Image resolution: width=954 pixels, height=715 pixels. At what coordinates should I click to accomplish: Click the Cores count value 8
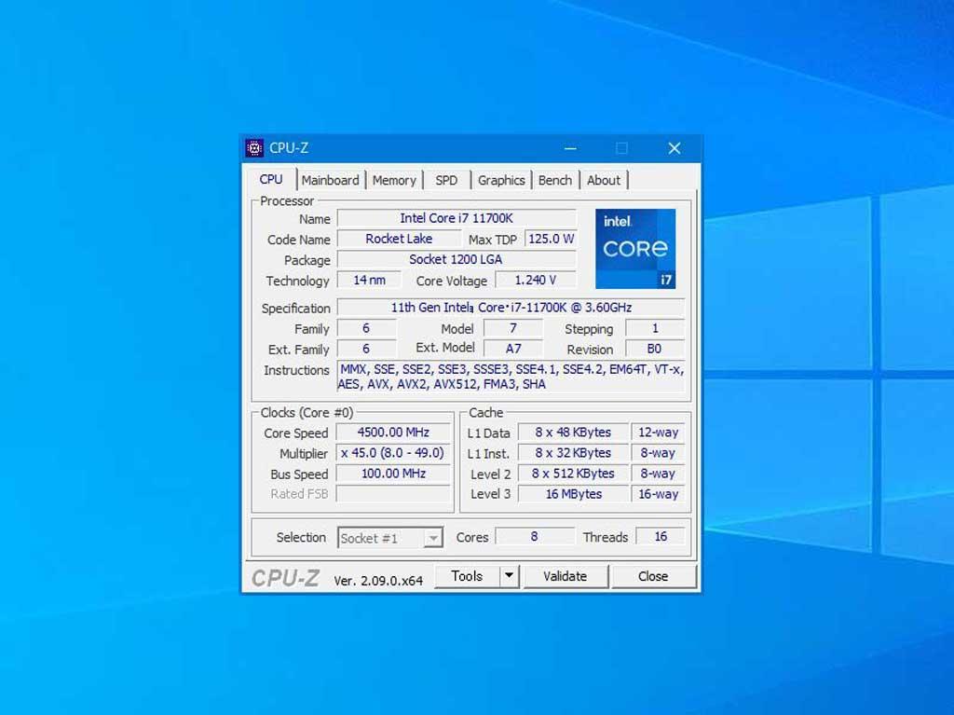[x=534, y=537]
